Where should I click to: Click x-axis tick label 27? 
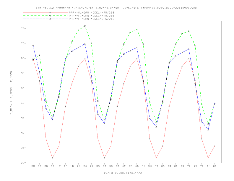point(92,166)
